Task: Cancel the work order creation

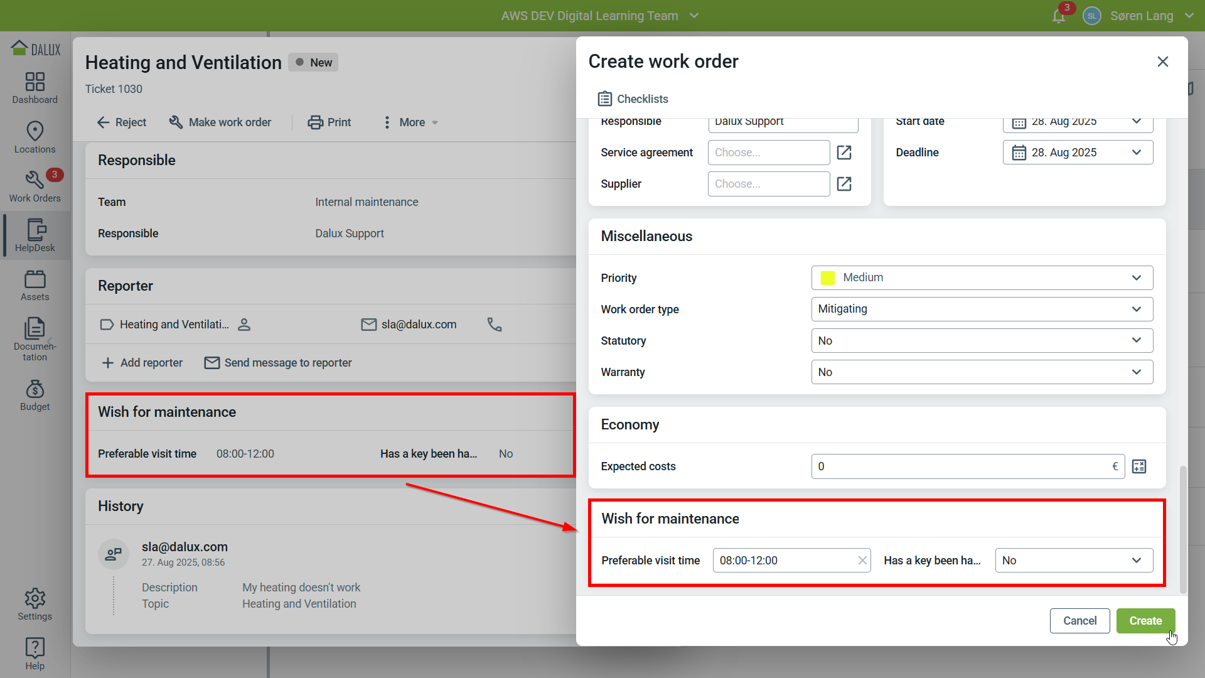Action: [1079, 620]
